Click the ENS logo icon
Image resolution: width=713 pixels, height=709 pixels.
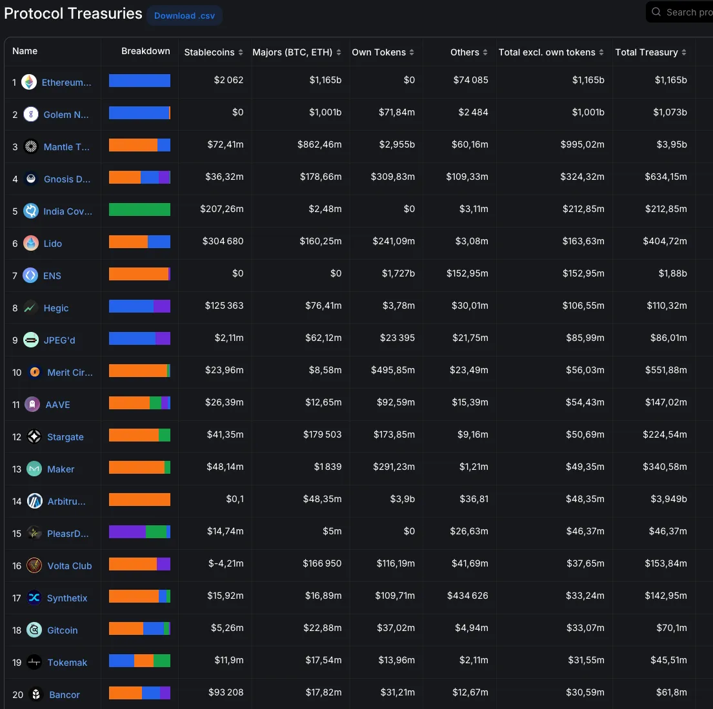tap(30, 276)
